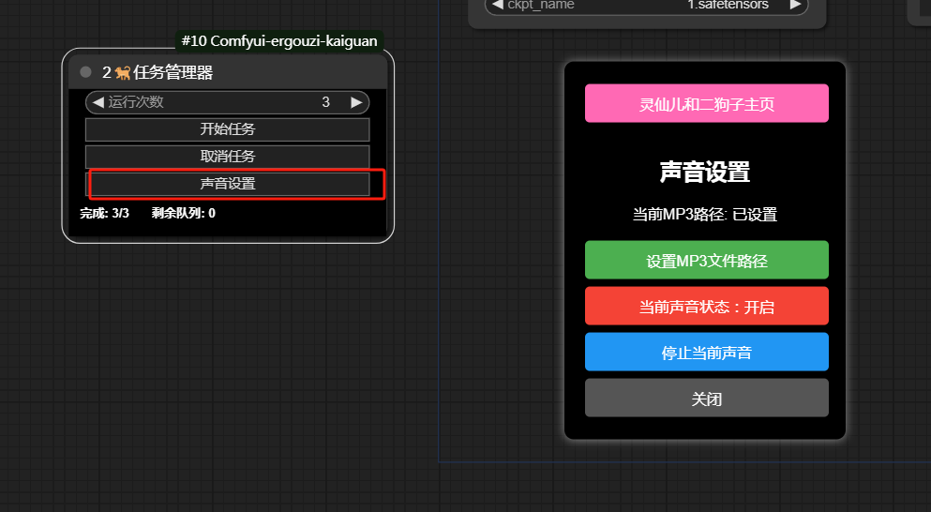Click the 2 任务管理器 node title
This screenshot has width=931, height=512.
click(158, 72)
